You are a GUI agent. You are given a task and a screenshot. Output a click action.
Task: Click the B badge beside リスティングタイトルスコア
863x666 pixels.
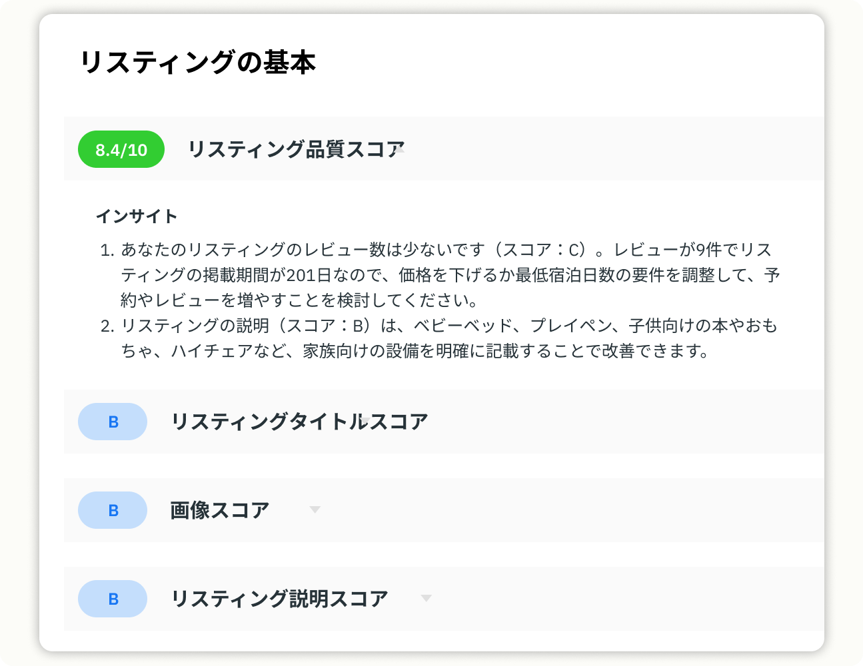pos(113,422)
